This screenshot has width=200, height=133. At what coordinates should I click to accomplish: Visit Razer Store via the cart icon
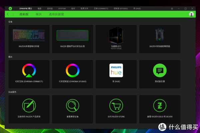click(x=116, y=105)
